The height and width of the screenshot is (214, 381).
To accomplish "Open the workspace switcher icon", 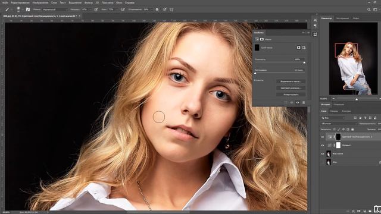I will tap(376, 10).
